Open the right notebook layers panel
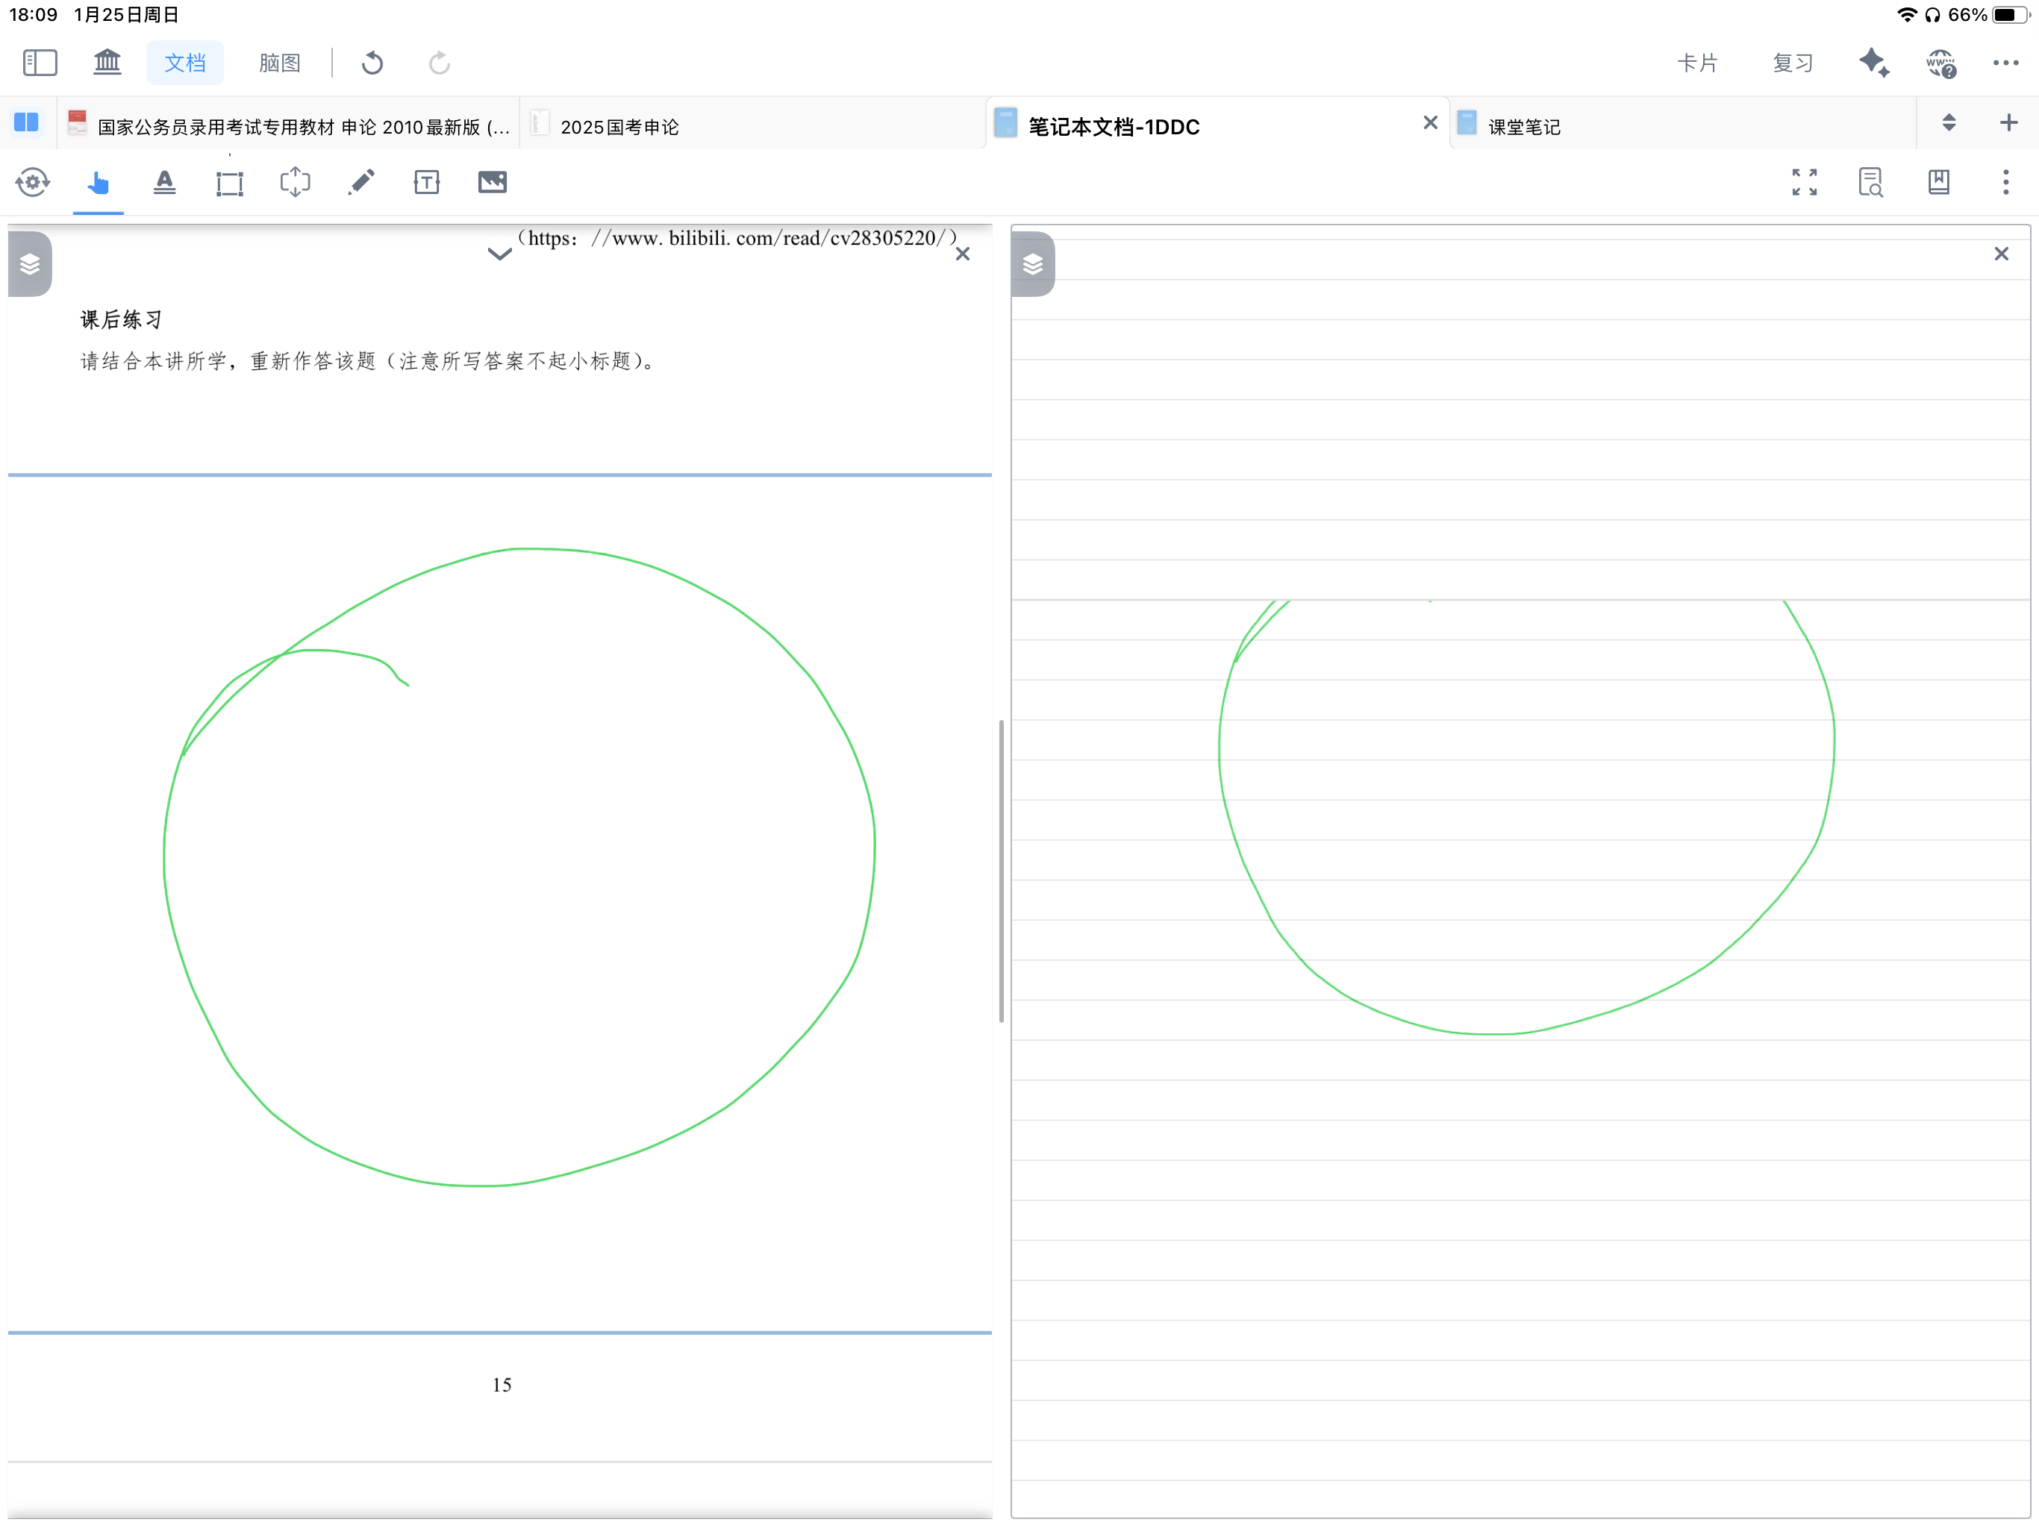 click(x=1032, y=265)
